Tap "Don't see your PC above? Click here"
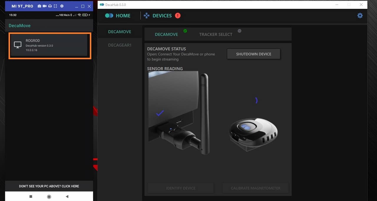This screenshot has height=201, width=377. 49,186
